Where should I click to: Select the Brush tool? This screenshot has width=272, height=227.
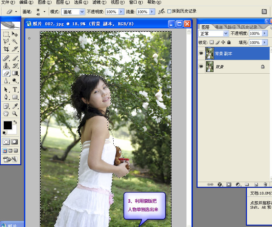coord(15,58)
